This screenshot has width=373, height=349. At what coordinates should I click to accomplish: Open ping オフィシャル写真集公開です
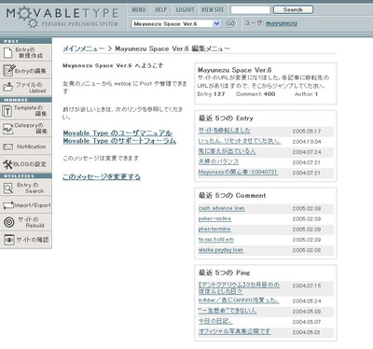pos(235,331)
